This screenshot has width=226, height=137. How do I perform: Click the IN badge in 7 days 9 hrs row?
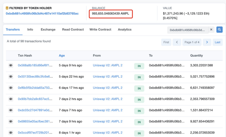point(139,122)
